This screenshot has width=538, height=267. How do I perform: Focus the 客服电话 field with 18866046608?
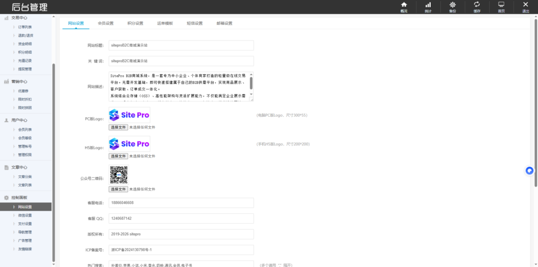pyautogui.click(x=181, y=203)
